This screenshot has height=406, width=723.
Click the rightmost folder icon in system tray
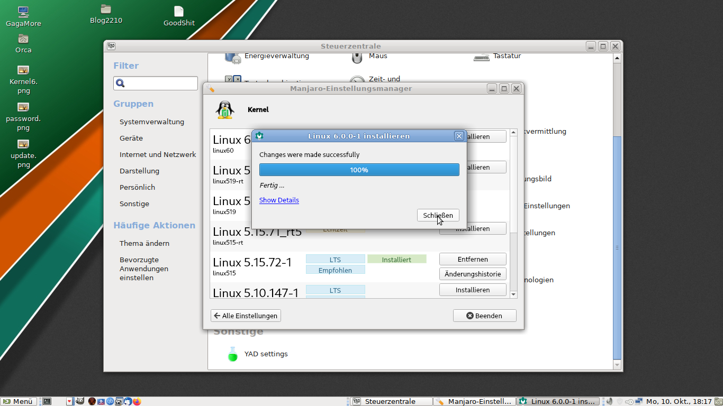point(718,401)
